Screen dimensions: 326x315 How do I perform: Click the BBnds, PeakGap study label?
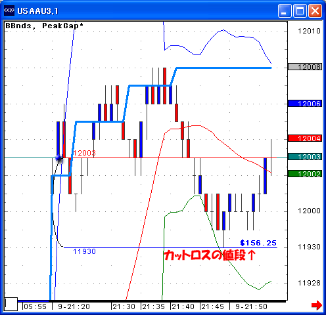click(44, 26)
